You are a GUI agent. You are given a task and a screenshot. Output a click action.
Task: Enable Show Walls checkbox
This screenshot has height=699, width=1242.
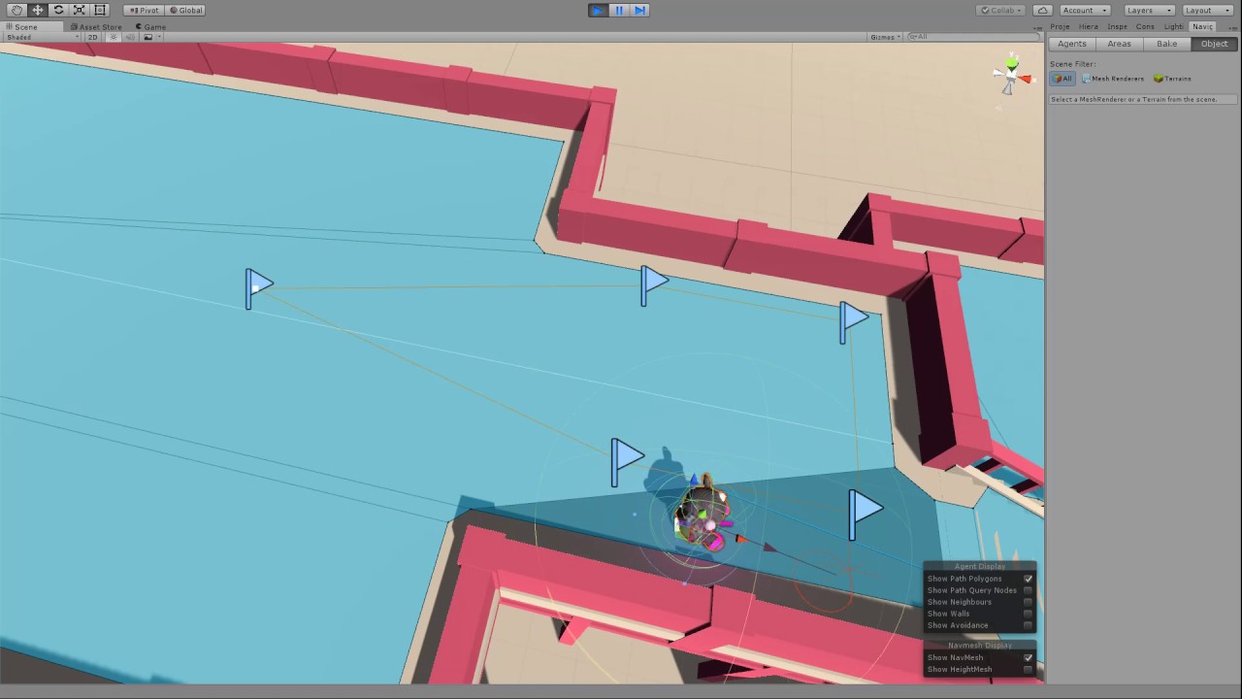tap(1028, 614)
